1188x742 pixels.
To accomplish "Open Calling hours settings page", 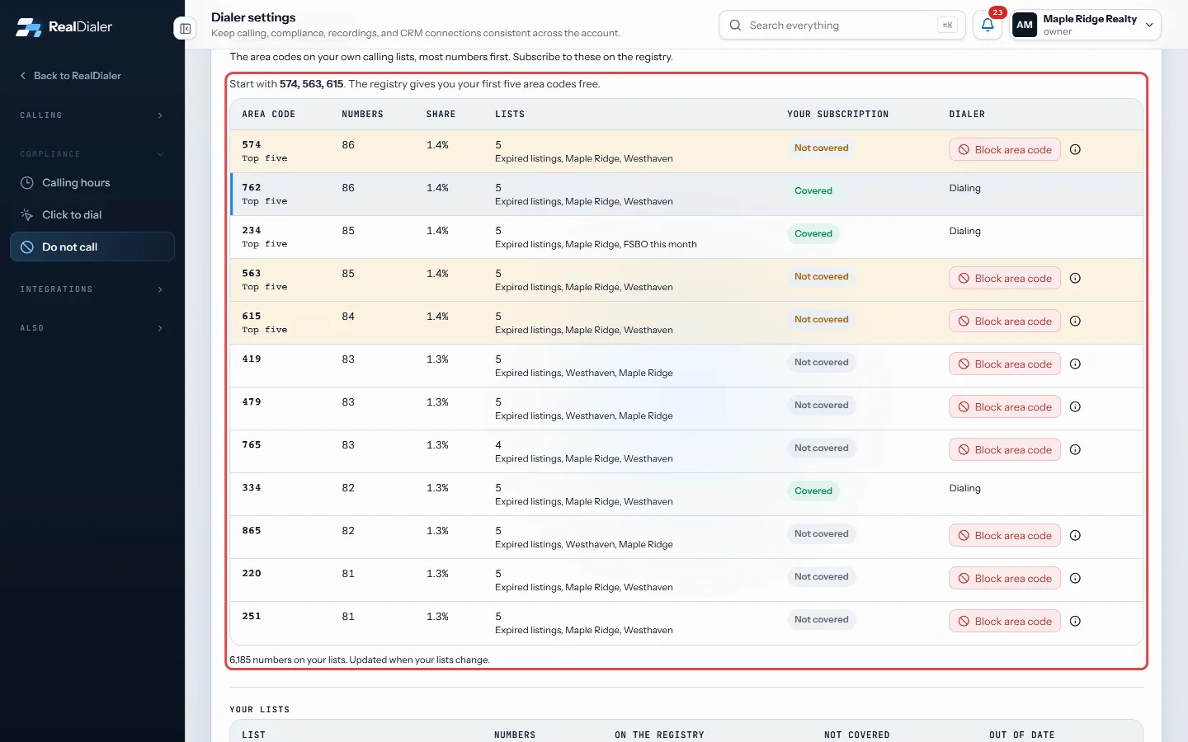I will (x=92, y=183).
